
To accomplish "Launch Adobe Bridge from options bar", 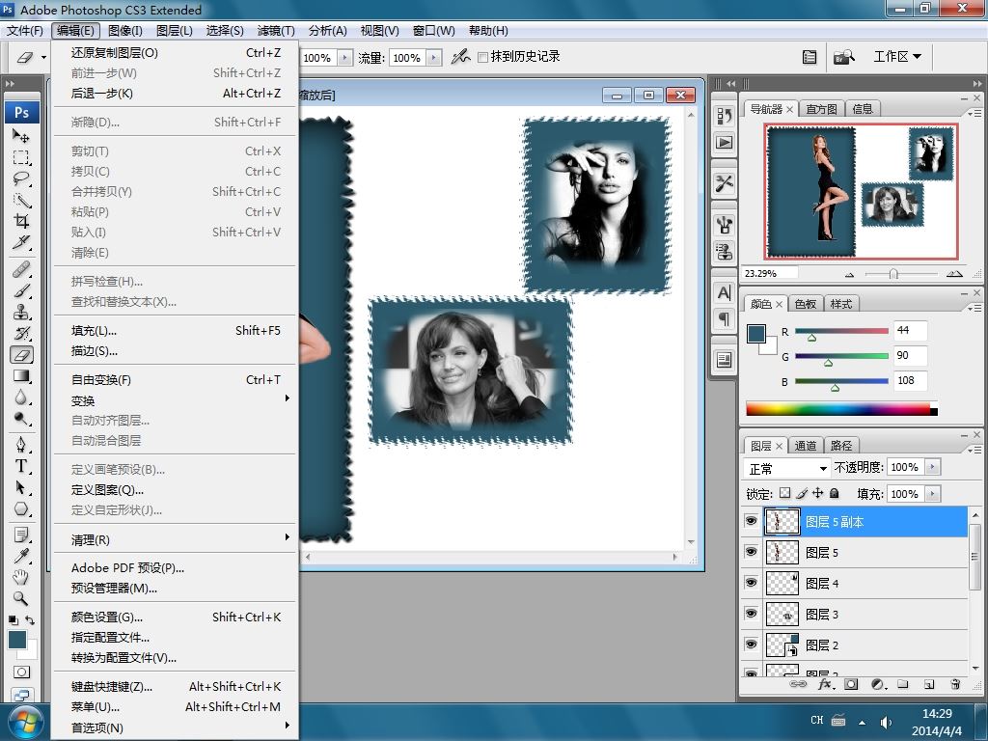I will tap(843, 57).
